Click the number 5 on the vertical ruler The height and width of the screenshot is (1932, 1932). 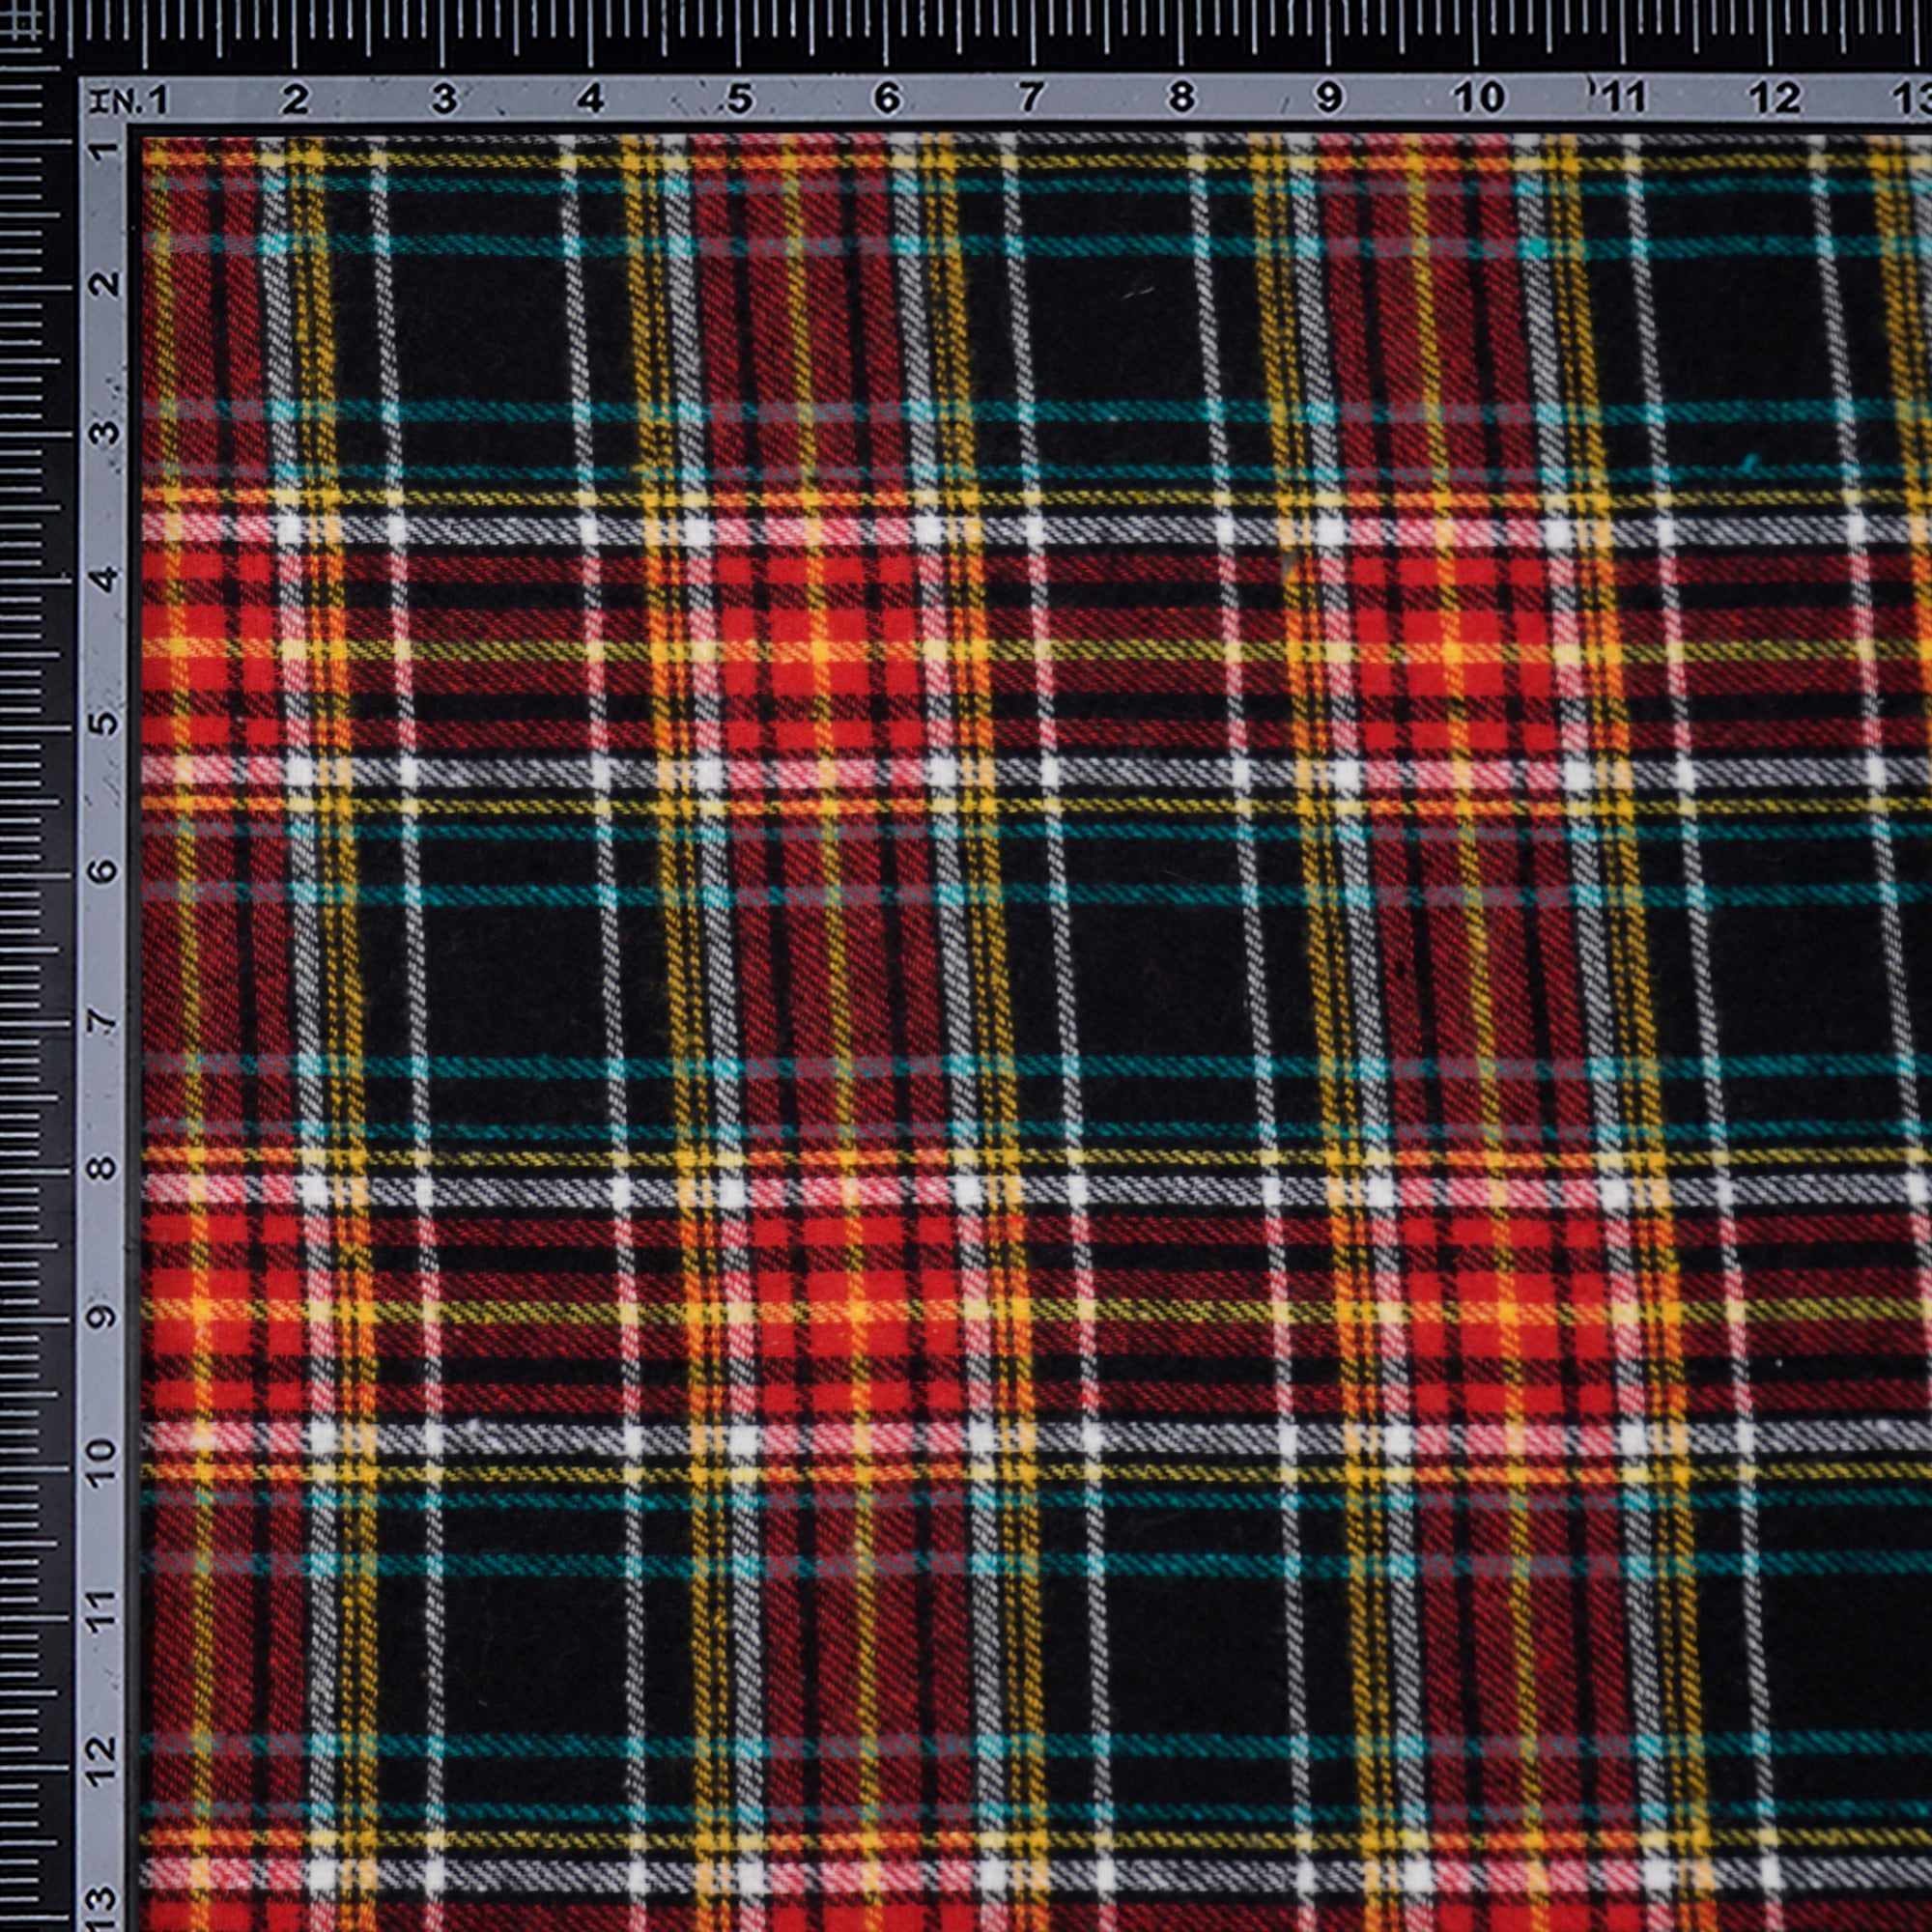point(105,722)
